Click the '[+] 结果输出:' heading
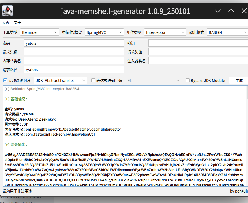The width and height of the screenshot is (248, 203). point(16,144)
